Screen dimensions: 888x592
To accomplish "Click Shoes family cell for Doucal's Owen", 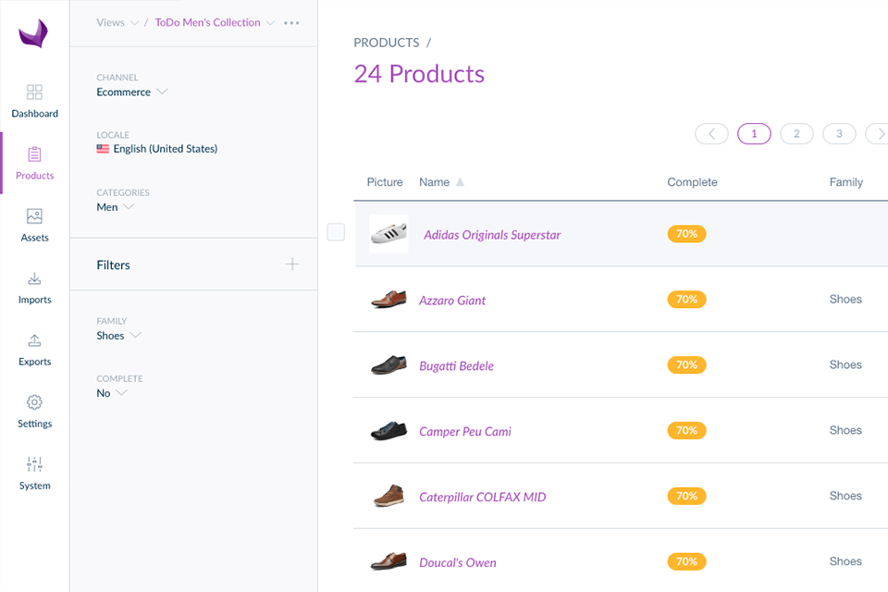I will (845, 561).
